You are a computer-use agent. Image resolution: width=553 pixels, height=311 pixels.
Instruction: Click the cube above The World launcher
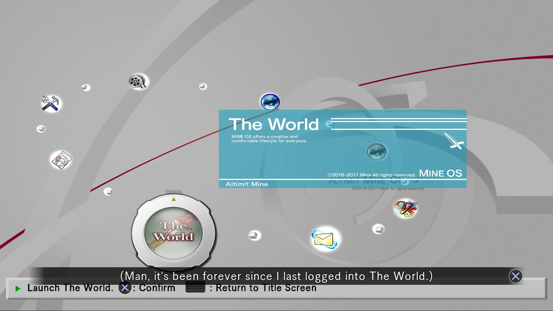coord(109,191)
